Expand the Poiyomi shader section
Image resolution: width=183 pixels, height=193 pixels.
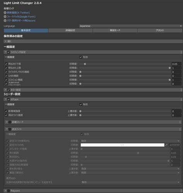(5, 191)
